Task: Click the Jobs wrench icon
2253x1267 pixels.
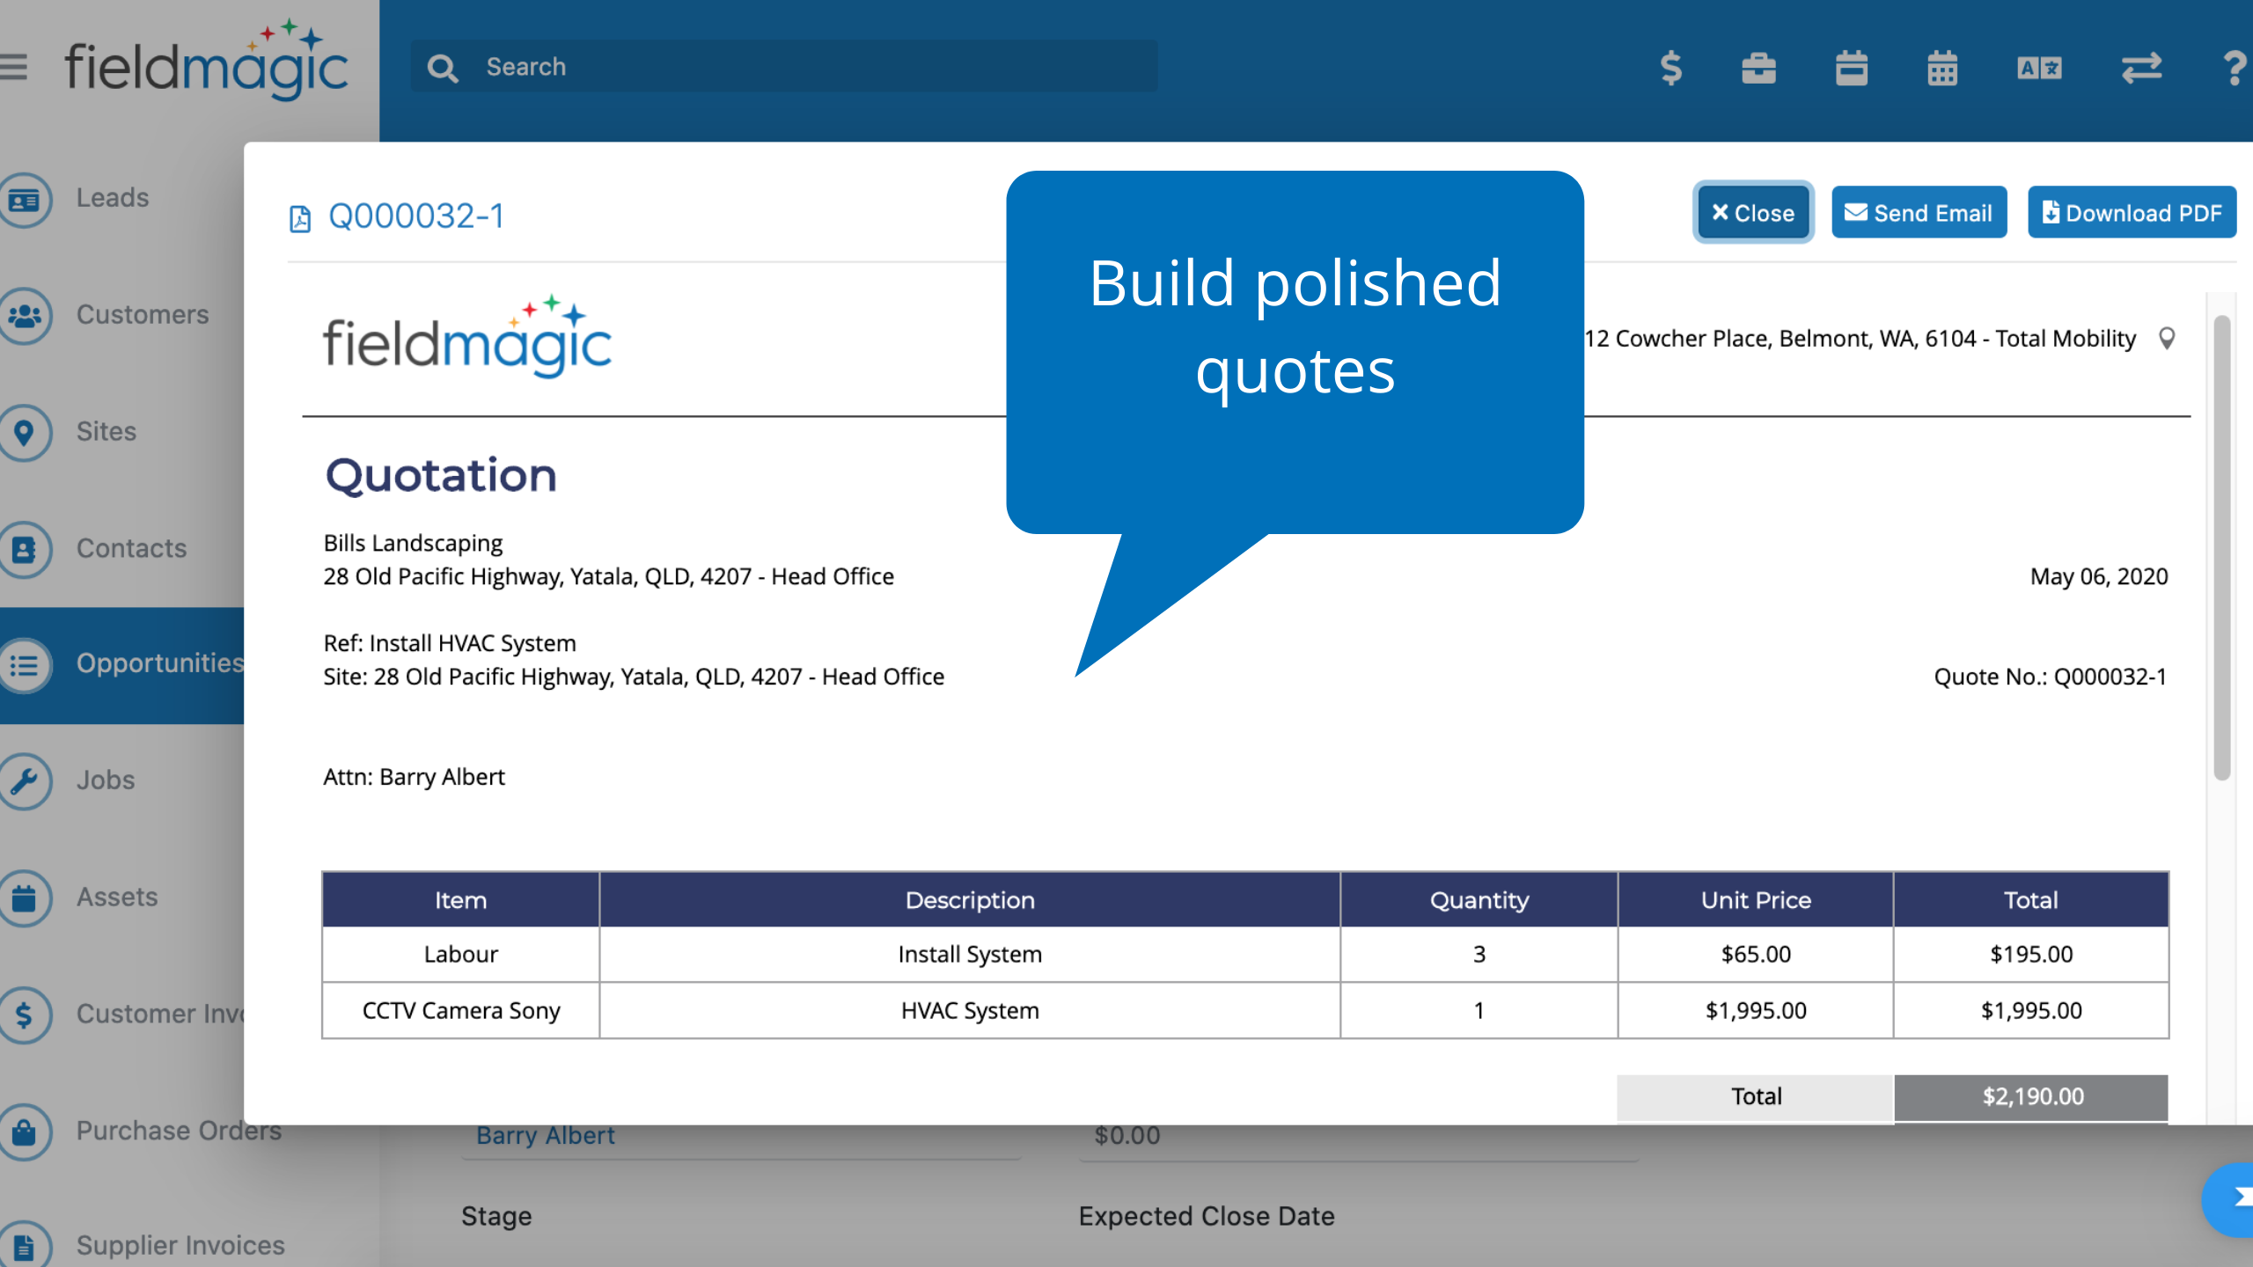Action: click(x=25, y=781)
